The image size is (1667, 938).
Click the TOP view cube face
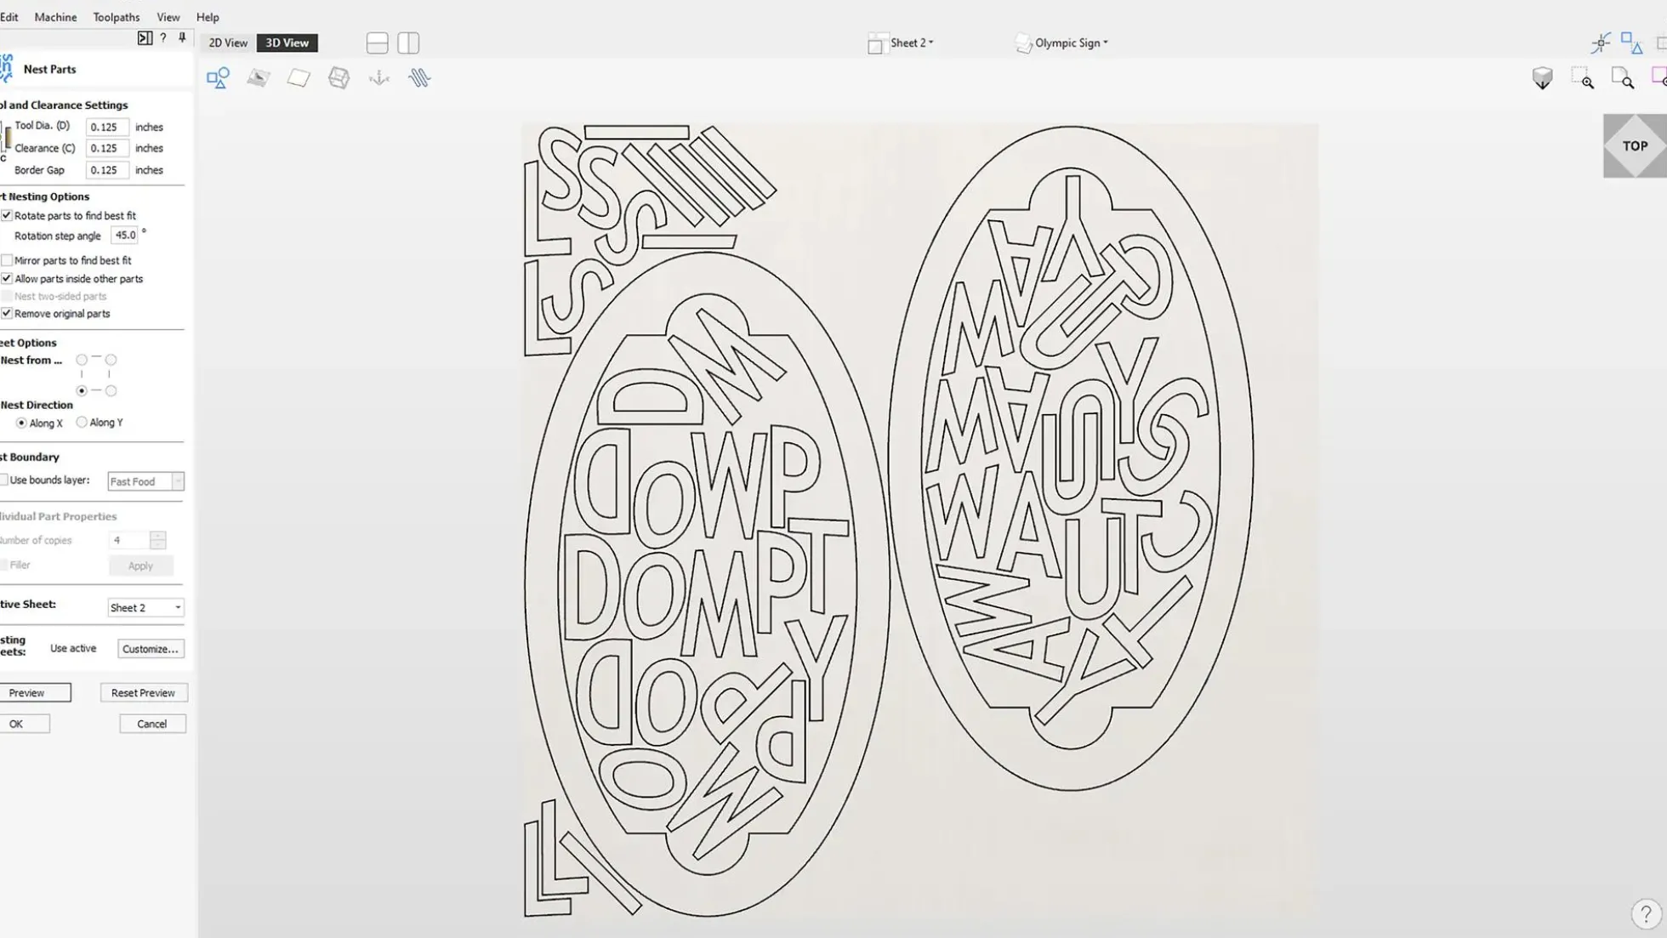coord(1635,146)
